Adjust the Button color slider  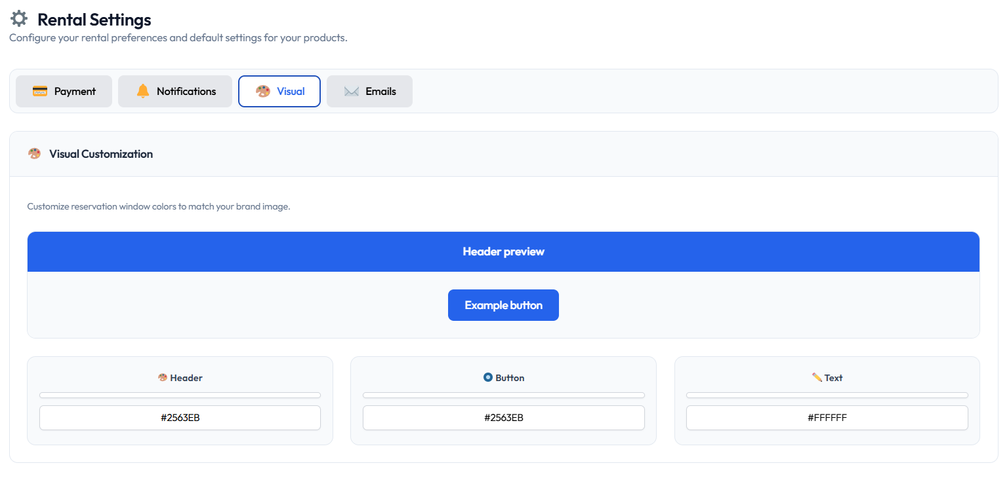coord(503,395)
